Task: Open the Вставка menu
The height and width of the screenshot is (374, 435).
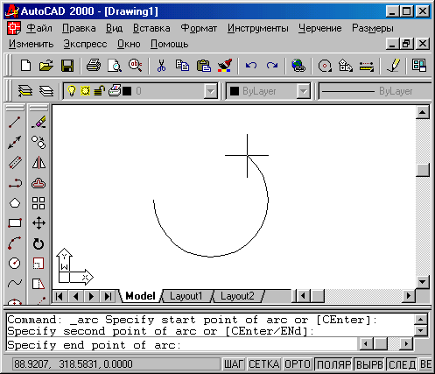Action: tap(151, 28)
